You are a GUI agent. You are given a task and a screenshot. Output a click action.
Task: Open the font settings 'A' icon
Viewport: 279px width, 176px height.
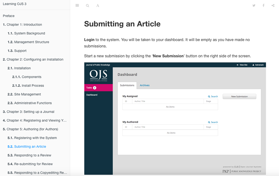point(98,6)
